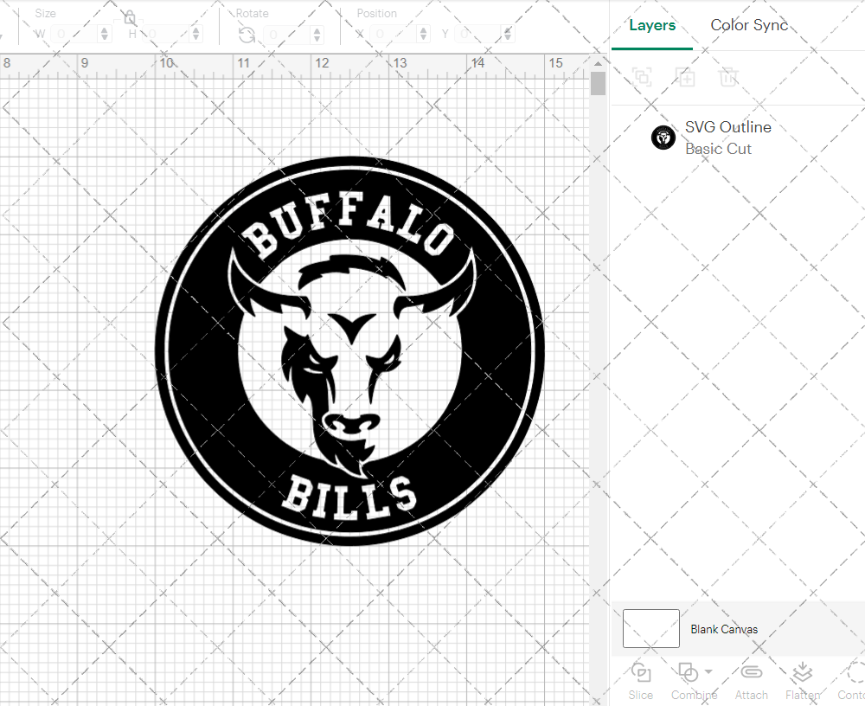Switch to the Layers tab
Image resolution: width=865 pixels, height=706 pixels.
pos(652,25)
